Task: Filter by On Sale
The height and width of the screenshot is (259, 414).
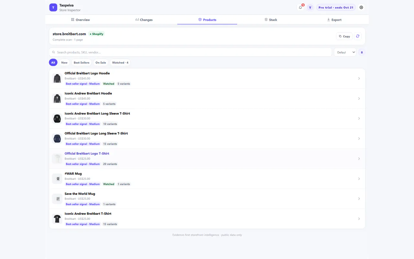Action: pos(101,62)
